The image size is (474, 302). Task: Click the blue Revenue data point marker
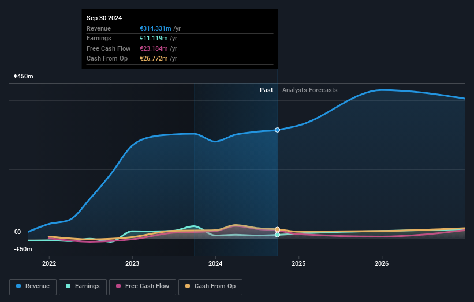point(278,130)
